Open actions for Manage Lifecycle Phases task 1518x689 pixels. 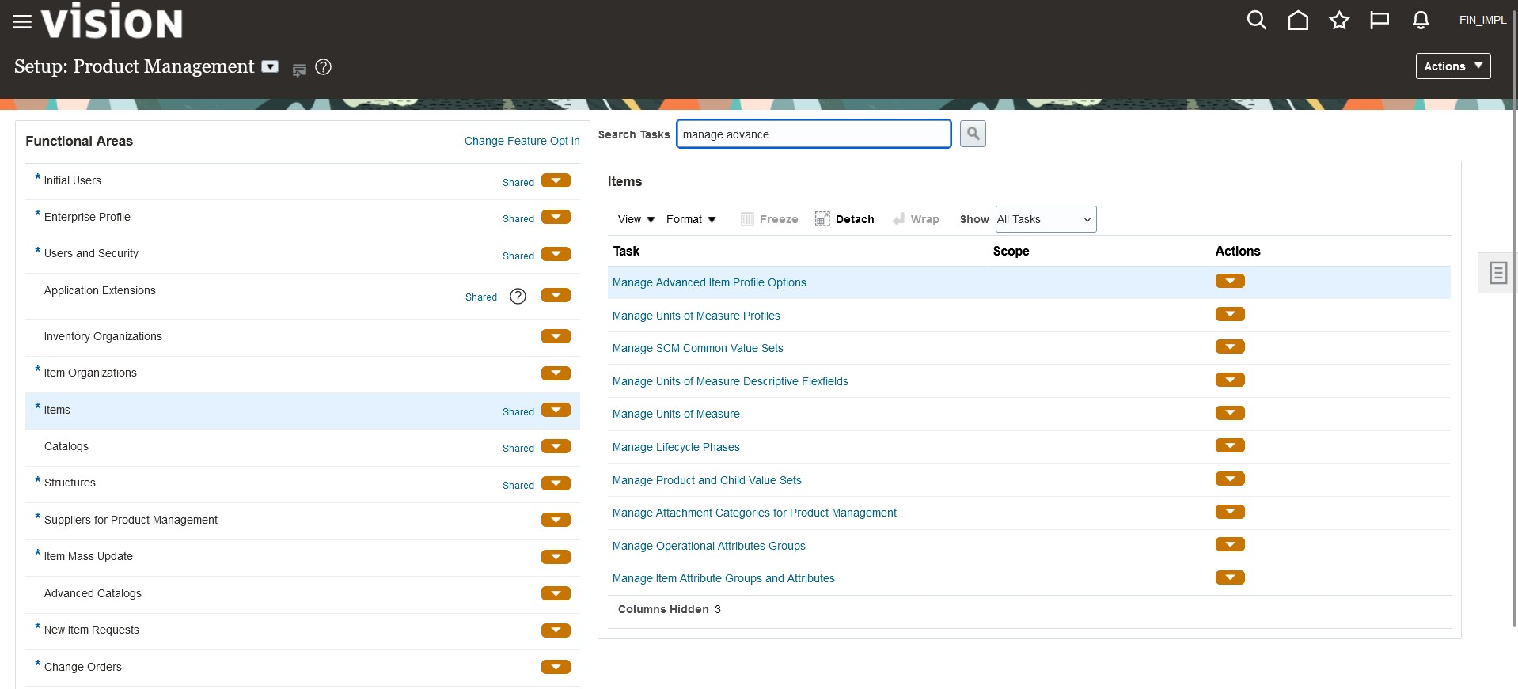[x=1230, y=446]
